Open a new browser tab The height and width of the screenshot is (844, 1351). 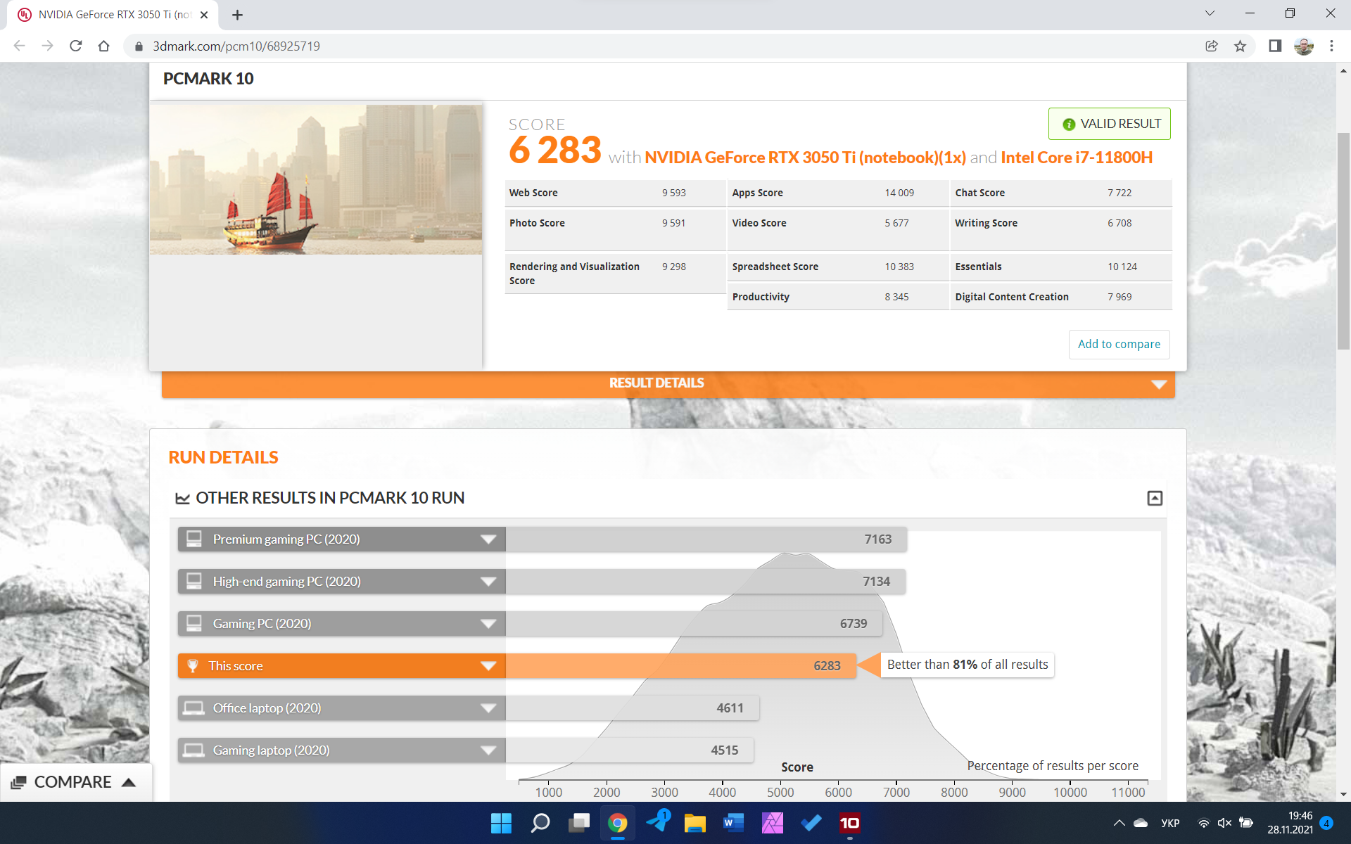[237, 15]
